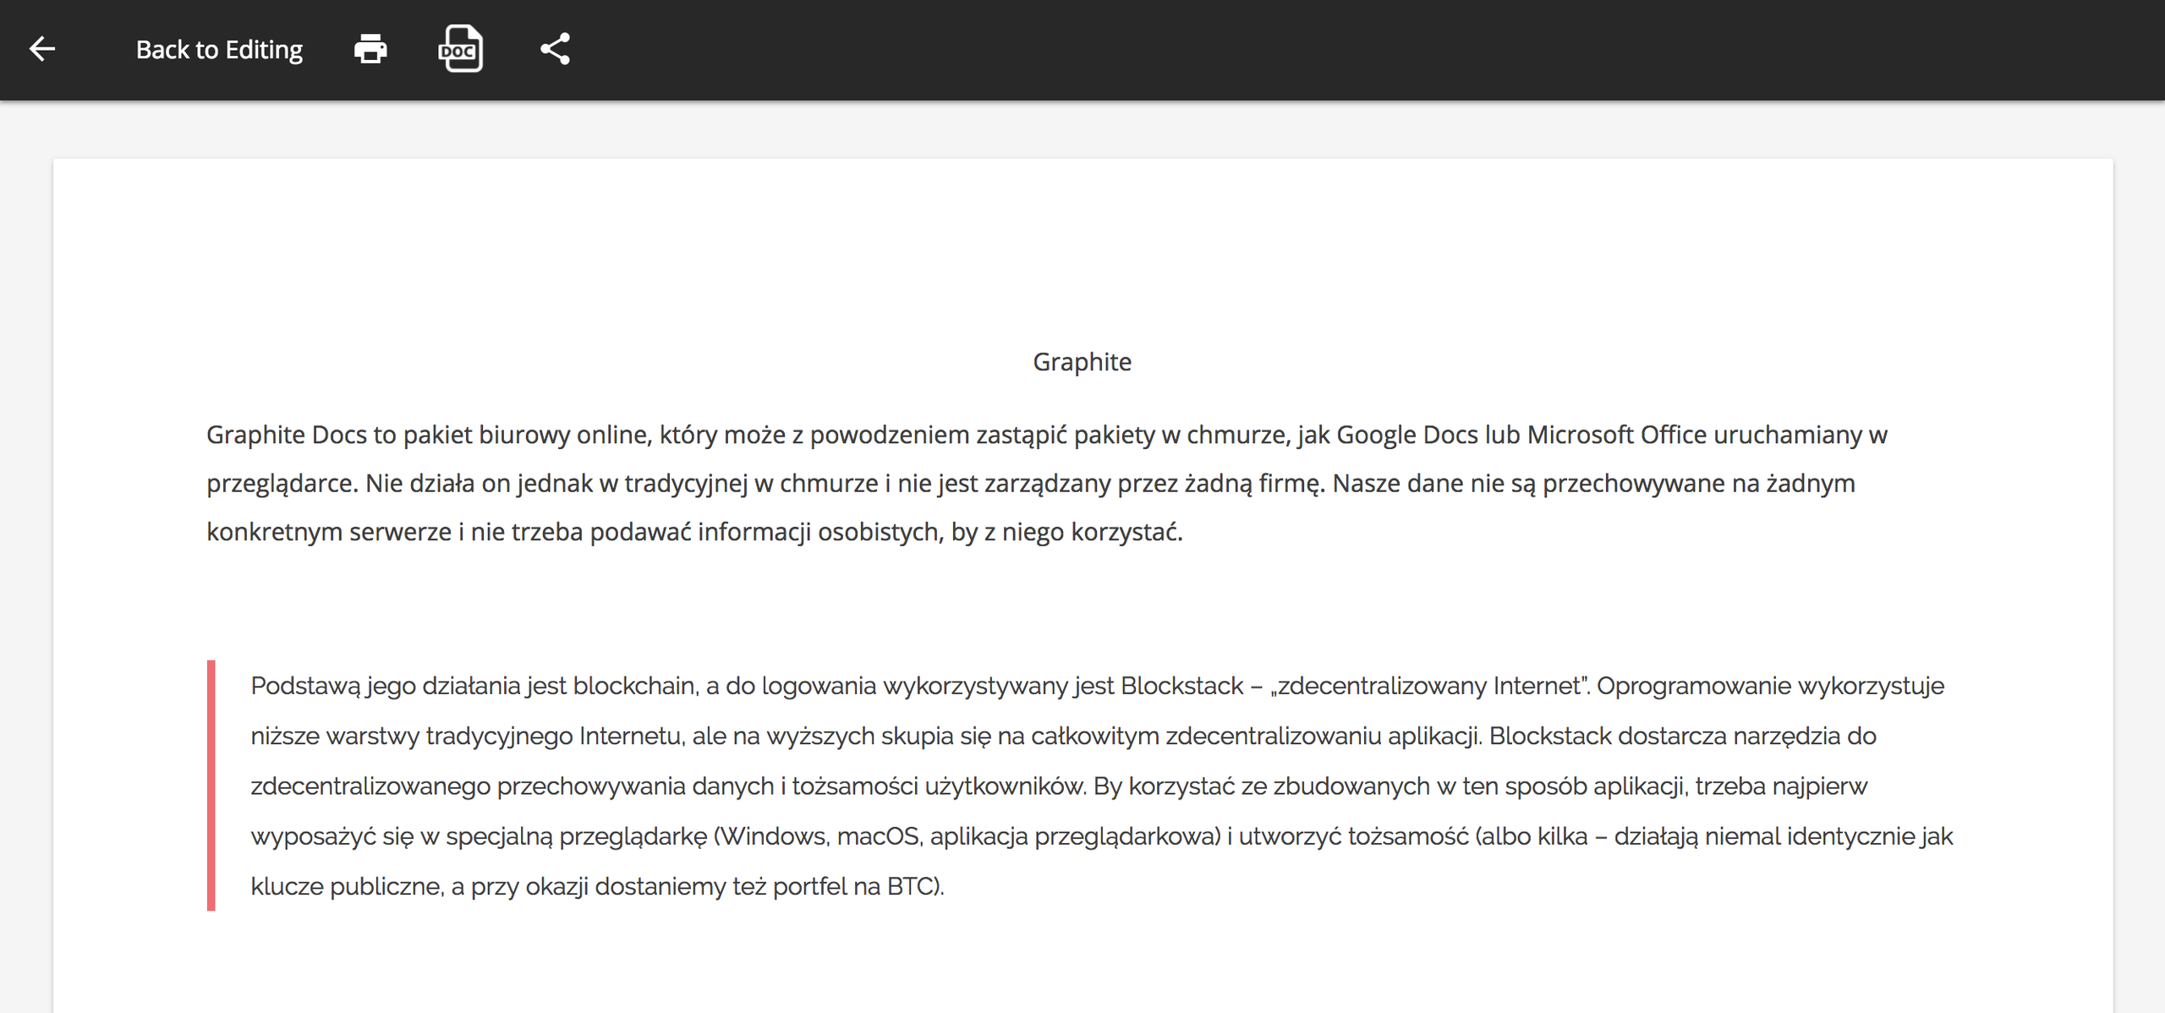Click the back arrow icon
The height and width of the screenshot is (1013, 2165).
[42, 49]
